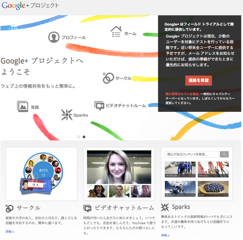Click the サークル section heading
This screenshot has height=240, width=243.
point(29,208)
